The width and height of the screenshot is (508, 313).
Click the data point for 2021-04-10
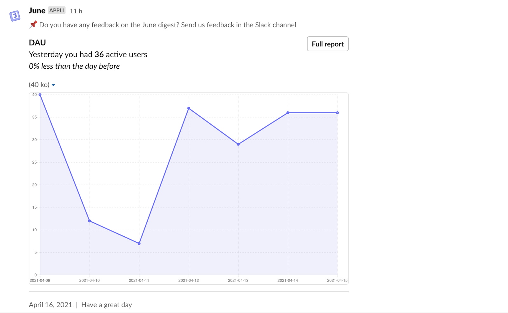[90, 221]
